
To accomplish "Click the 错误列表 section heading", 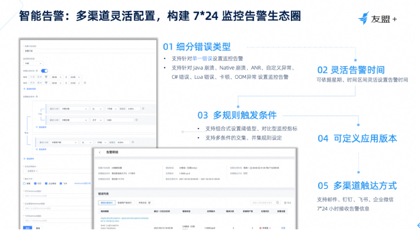I will 103,194.
